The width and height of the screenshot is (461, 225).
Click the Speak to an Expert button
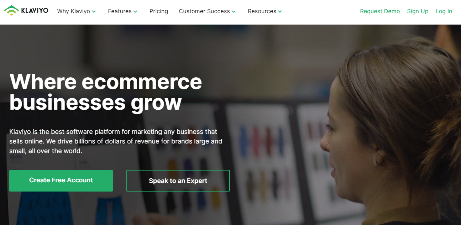(178, 180)
